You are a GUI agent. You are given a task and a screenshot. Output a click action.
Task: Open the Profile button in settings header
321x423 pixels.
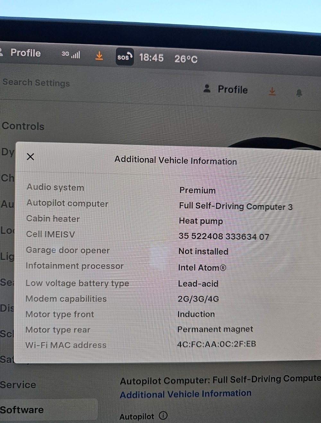(x=226, y=89)
